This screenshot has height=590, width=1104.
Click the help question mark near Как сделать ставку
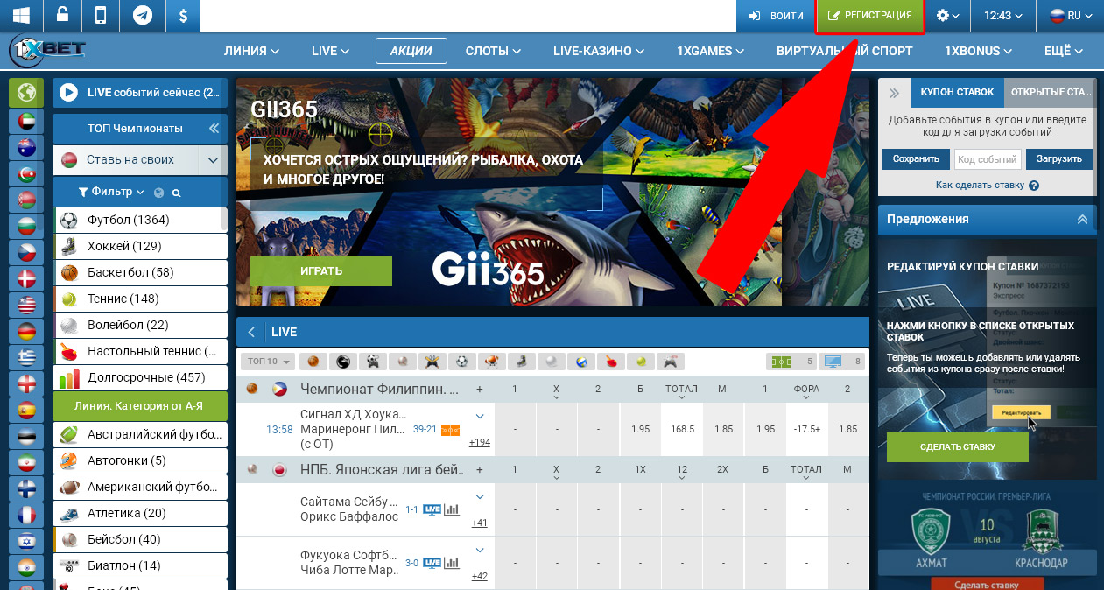(x=1034, y=186)
